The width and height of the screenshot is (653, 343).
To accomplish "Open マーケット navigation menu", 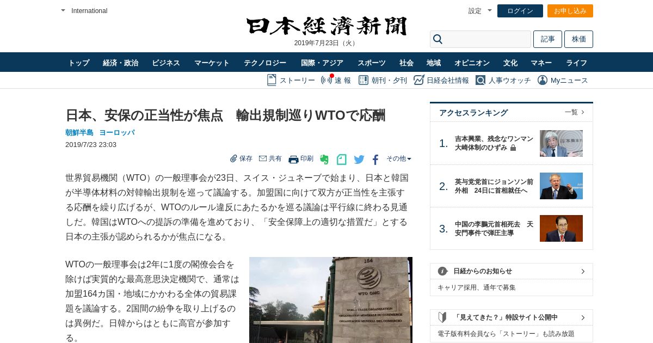I will click(x=212, y=63).
